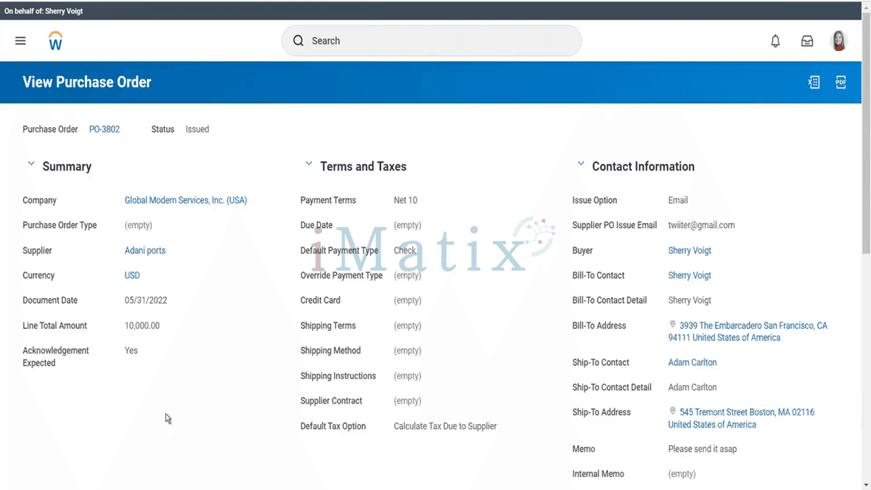Select the Document Date value 05/31/2022
Image resolution: width=871 pixels, height=490 pixels.
[x=147, y=301]
